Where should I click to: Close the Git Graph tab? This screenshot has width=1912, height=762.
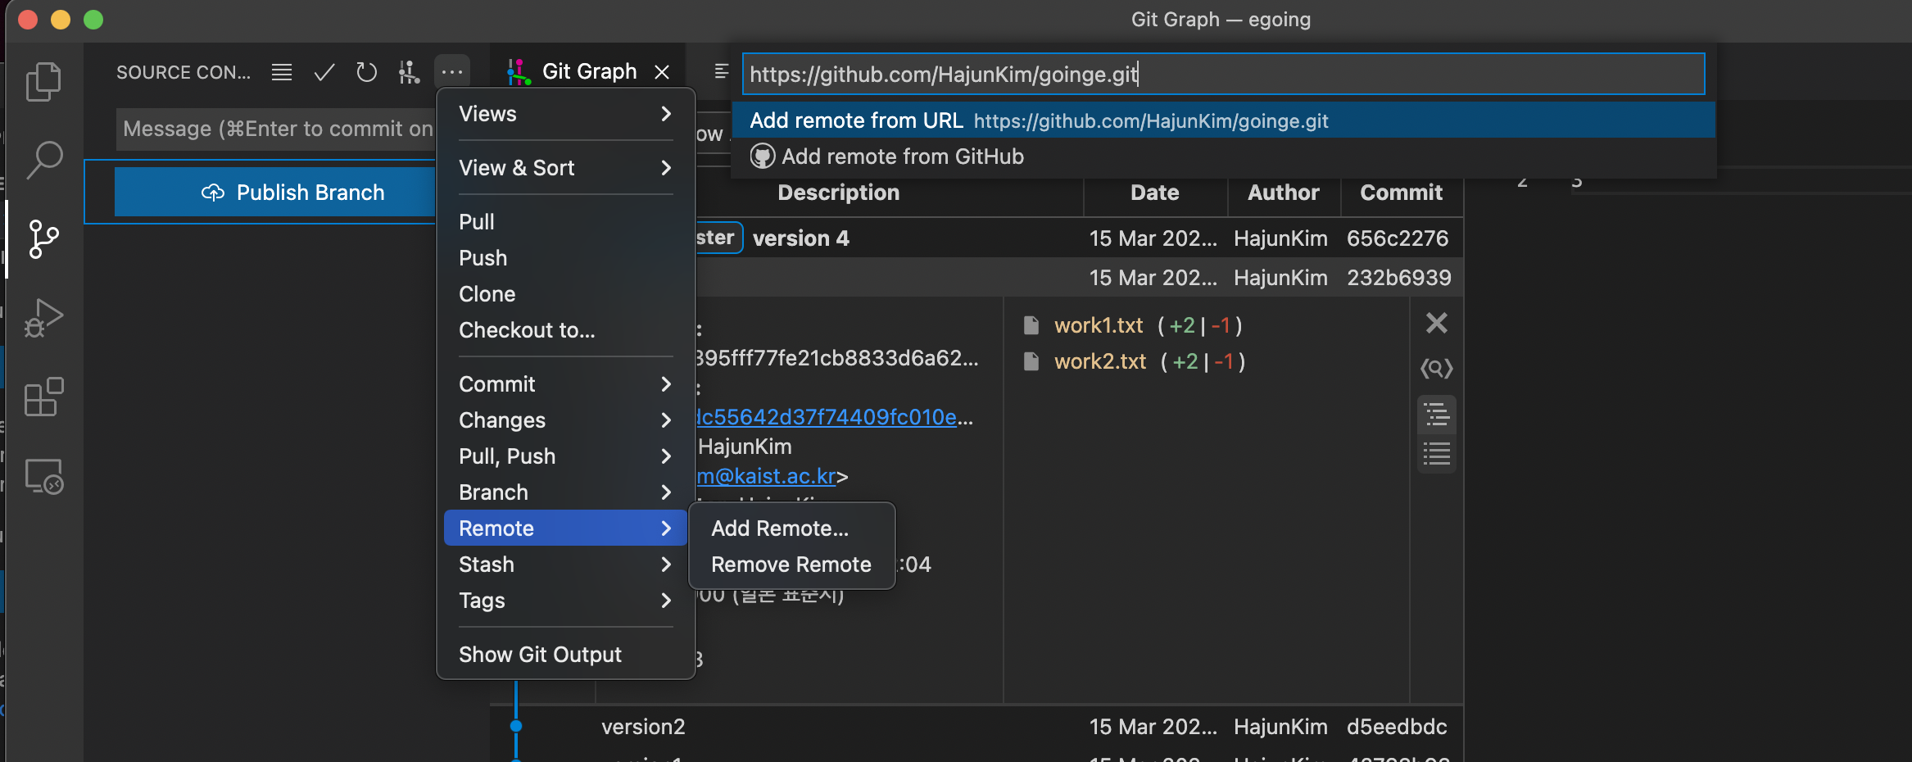tap(662, 72)
